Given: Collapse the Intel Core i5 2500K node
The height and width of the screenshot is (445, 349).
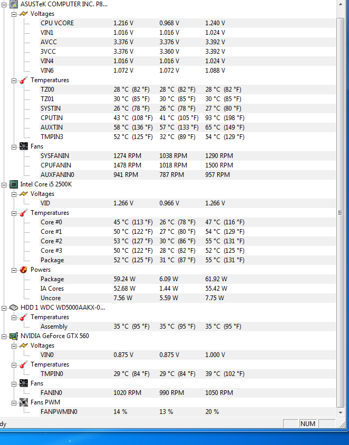Looking at the screenshot, I should 4,185.
